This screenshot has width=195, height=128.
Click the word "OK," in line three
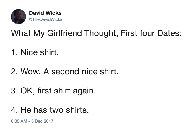[x=28, y=91]
